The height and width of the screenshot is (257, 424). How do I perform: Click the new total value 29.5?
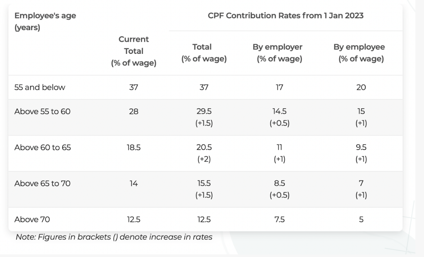pyautogui.click(x=204, y=112)
